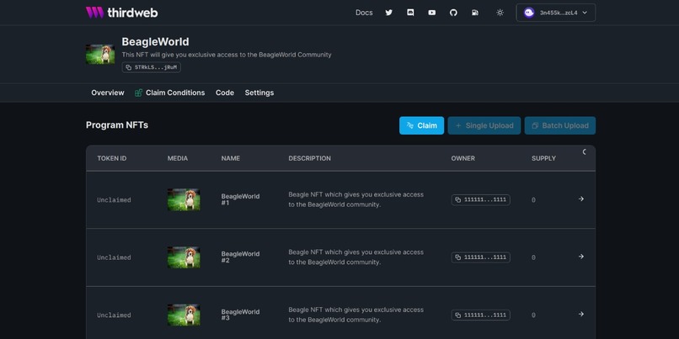
Task: Click the OWNER column header
Action: coord(462,158)
